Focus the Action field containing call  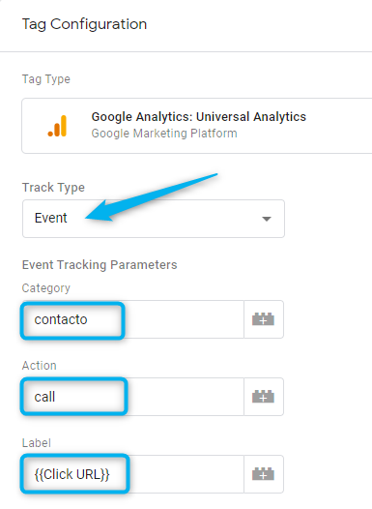click(x=133, y=397)
